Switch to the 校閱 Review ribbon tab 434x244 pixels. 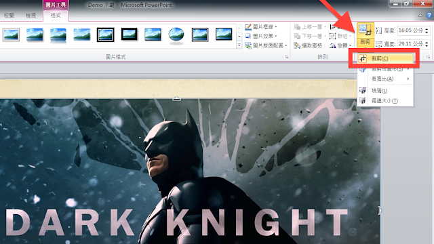tap(9, 16)
